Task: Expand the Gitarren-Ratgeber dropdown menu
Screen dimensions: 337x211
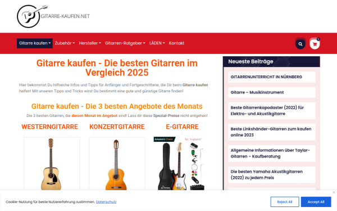Action: coord(125,43)
